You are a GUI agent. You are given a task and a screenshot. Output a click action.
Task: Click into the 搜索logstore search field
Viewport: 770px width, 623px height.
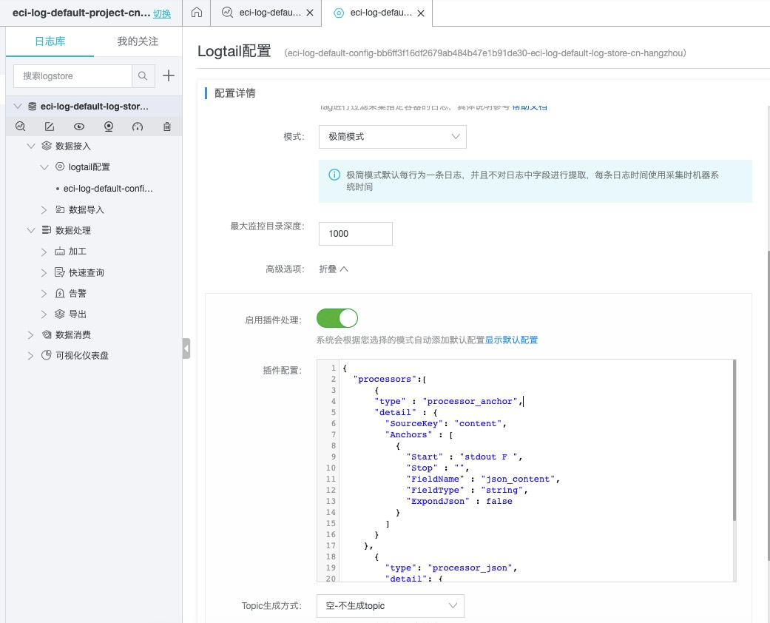click(x=72, y=75)
